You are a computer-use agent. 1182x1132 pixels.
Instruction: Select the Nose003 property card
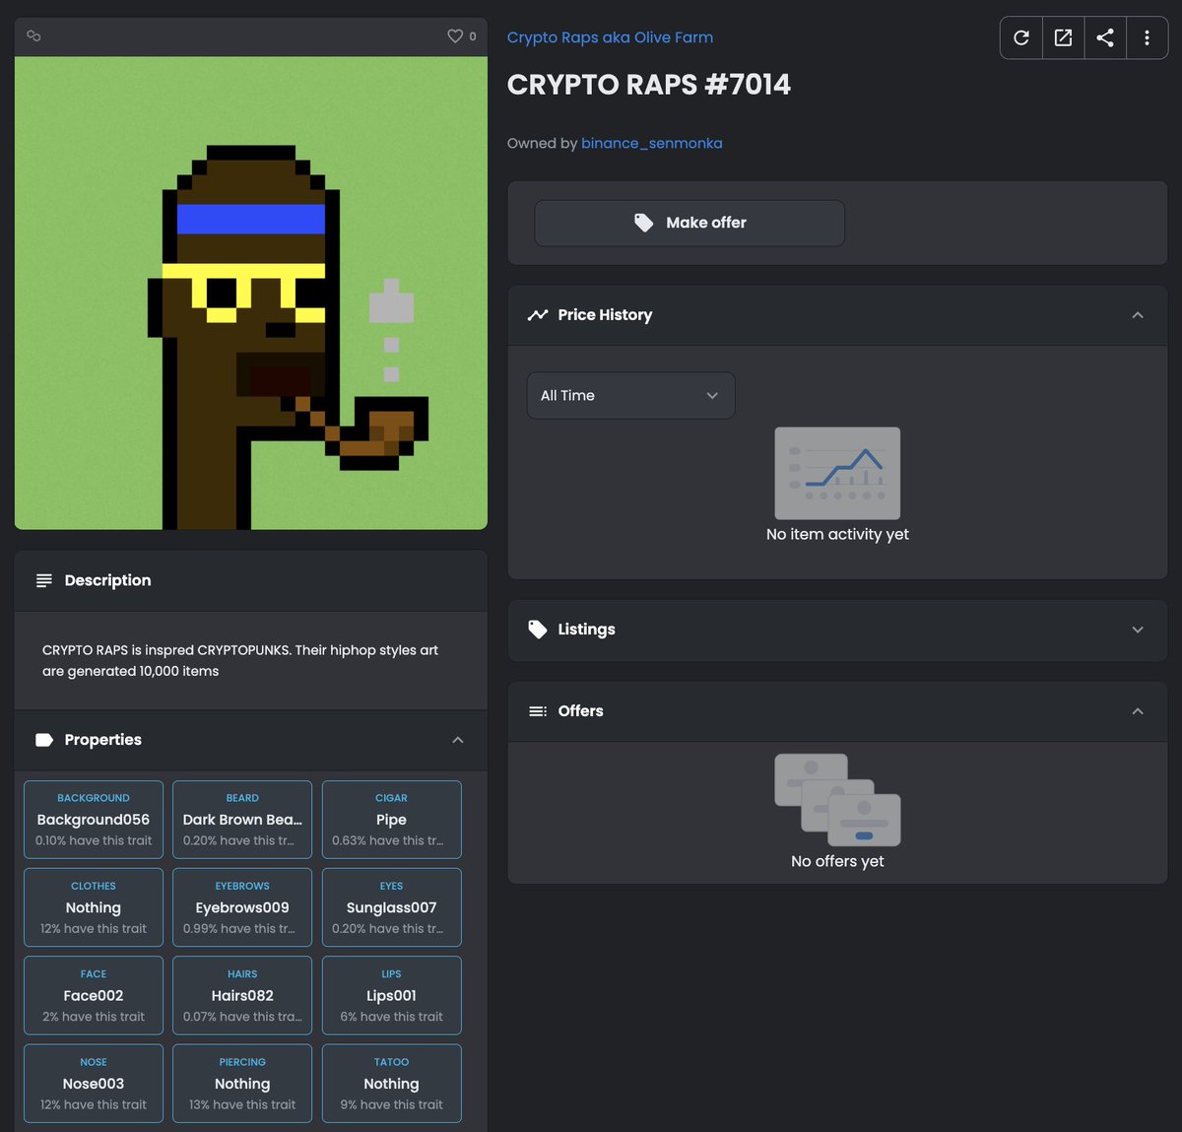(94, 1084)
